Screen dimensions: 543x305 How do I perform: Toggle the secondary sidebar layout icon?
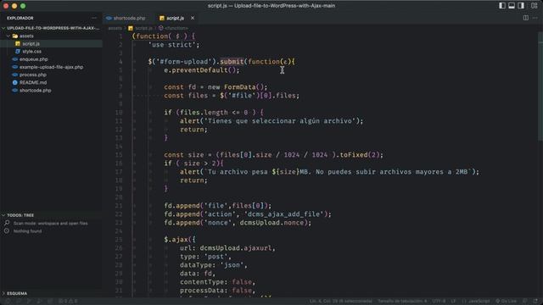pos(521,6)
